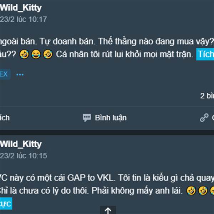The width and height of the screenshot is (214, 214).
Task: Click the '23/2 lúc 10:17' timestamp
Action: [24, 19]
